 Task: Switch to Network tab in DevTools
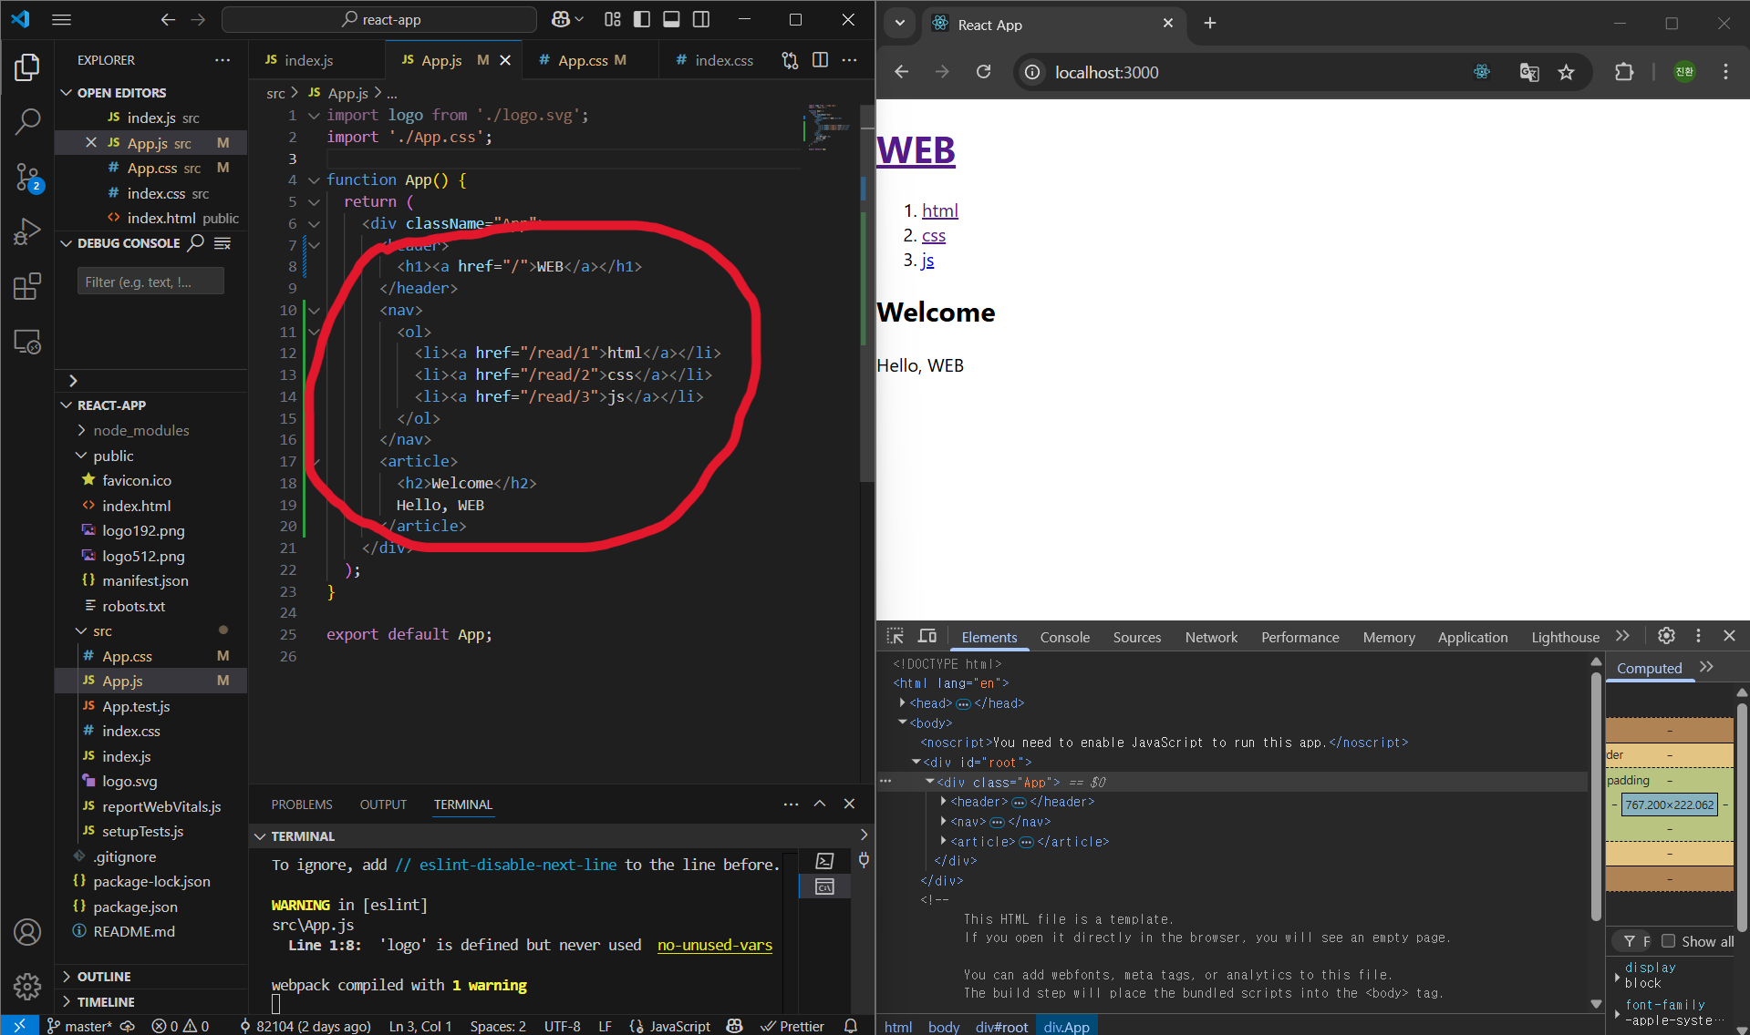pos(1211,637)
